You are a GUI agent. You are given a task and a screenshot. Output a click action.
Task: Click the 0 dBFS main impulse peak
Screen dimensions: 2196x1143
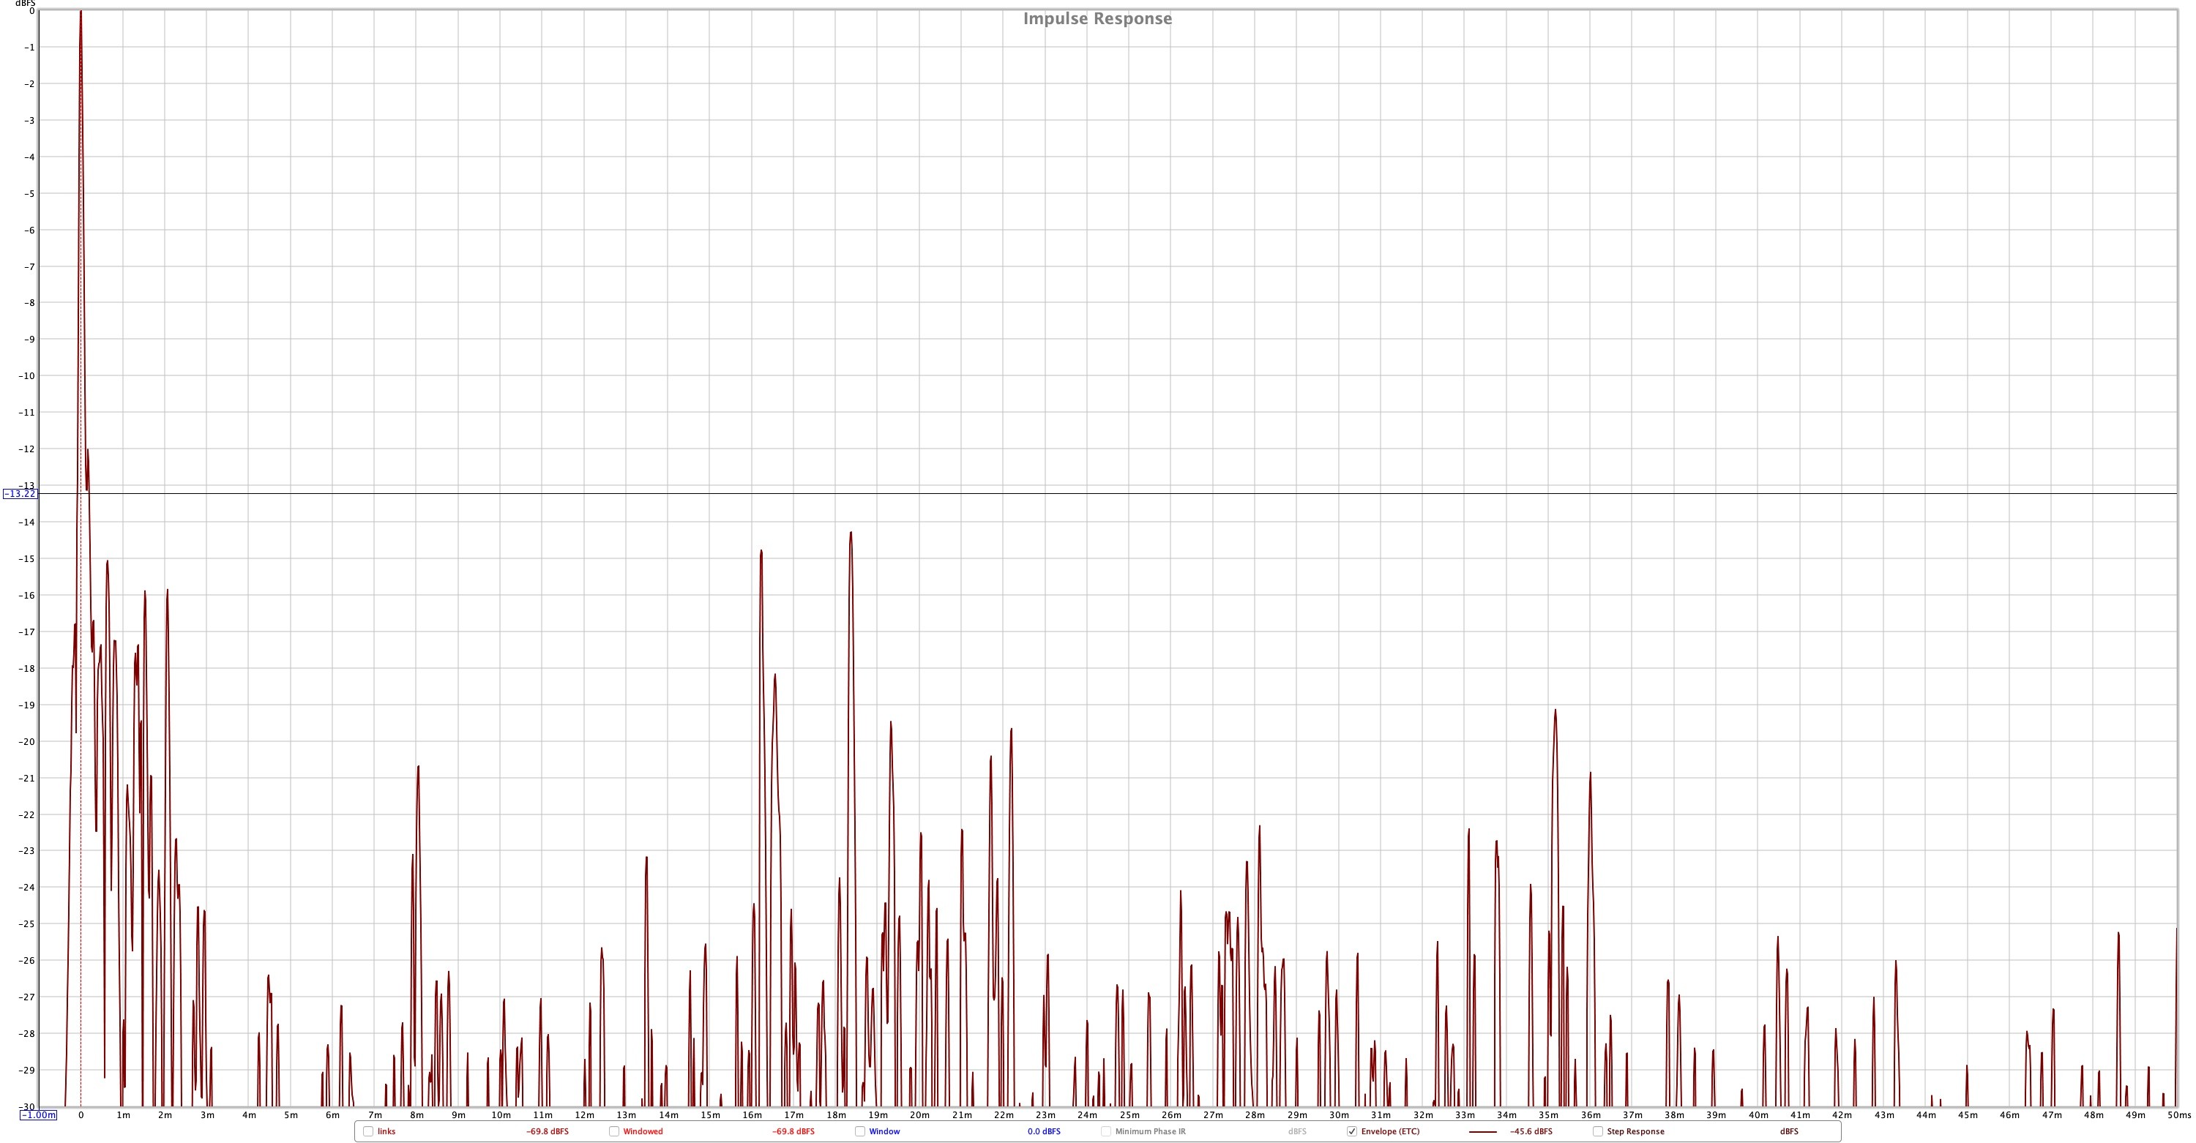tap(81, 12)
